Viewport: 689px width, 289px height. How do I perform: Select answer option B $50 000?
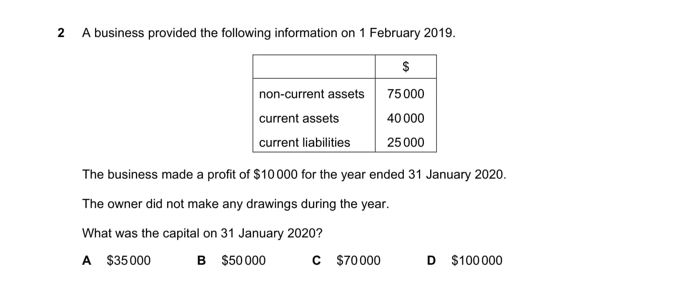coord(231,261)
